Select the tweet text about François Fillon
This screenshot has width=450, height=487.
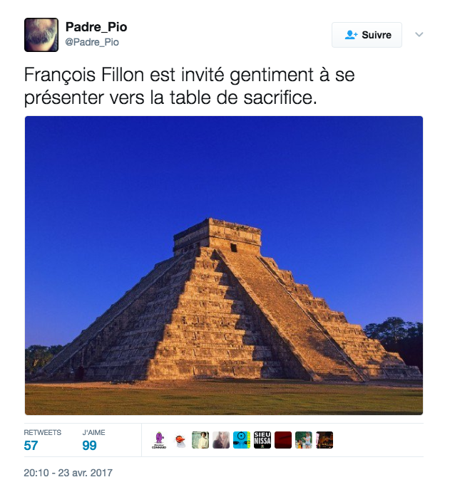point(190,86)
